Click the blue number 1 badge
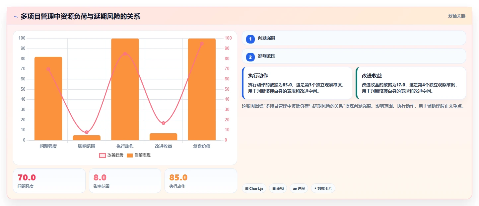Screen dimensions: 479x206 [250, 39]
